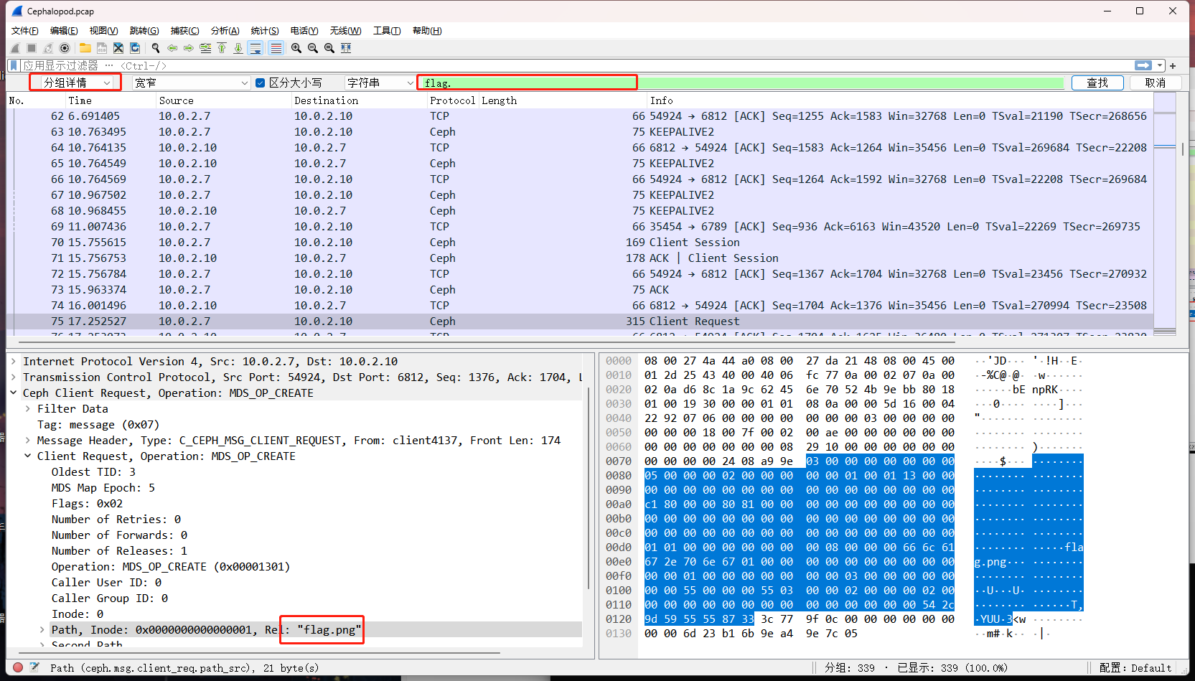Jump to first packet icon
Viewport: 1195px width, 681px height.
tap(222, 48)
